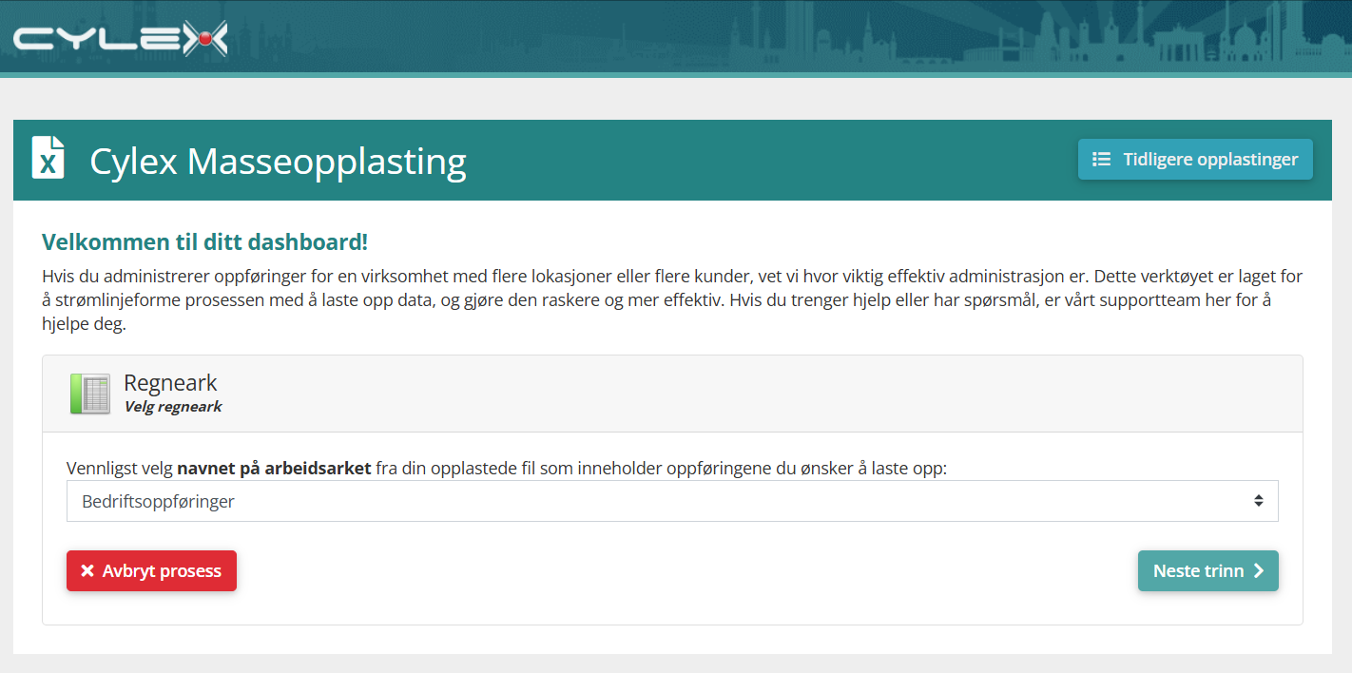Screen dimensions: 1352x673
Task: Click the Velg regneark subtitle
Action: coord(173,407)
